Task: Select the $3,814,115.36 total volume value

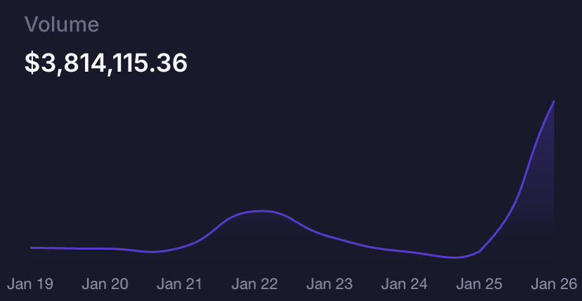Action: pos(106,63)
